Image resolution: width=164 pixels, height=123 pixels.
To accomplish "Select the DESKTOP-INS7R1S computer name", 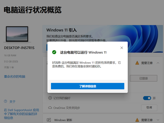I will pos(19,48).
